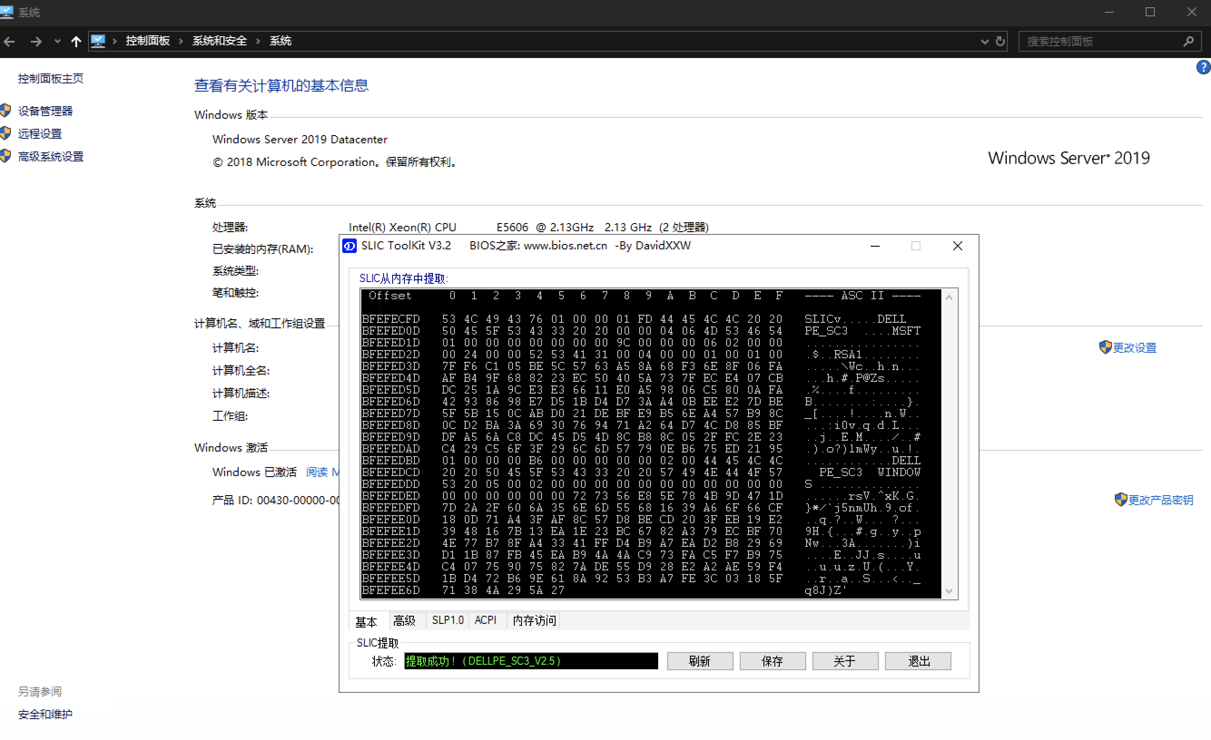Close the SLIC ToolKit window
Image resolution: width=1211 pixels, height=740 pixels.
tap(957, 246)
